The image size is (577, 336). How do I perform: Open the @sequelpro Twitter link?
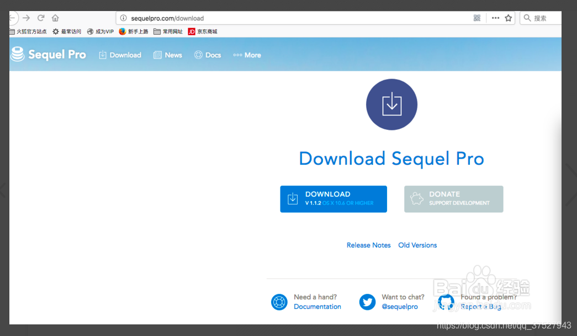click(400, 307)
